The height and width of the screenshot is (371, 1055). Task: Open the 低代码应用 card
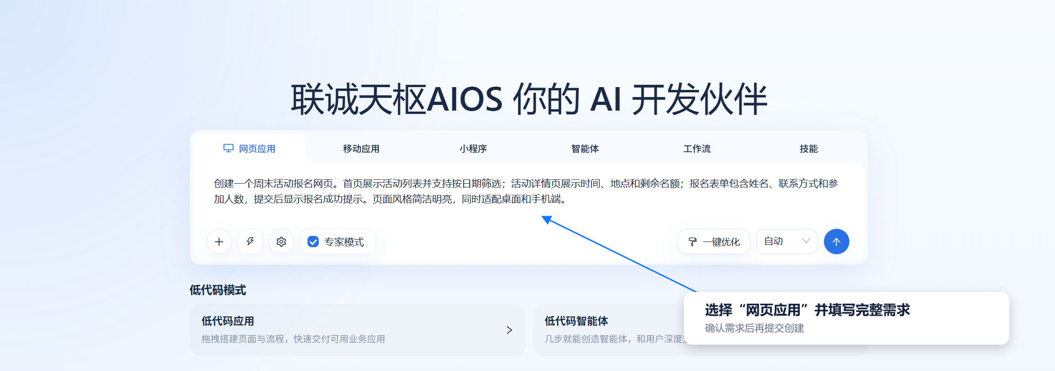[x=357, y=330]
